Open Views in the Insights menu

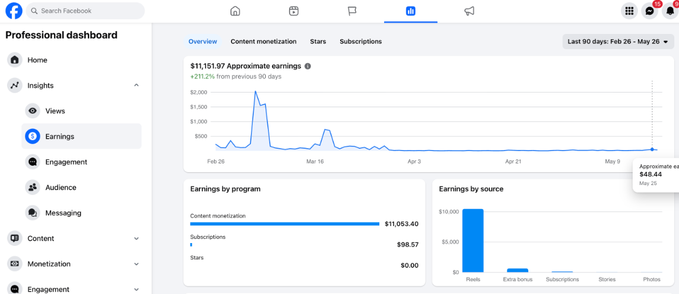82,111
